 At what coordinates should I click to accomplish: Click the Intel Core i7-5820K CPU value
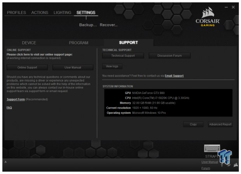(161, 98)
